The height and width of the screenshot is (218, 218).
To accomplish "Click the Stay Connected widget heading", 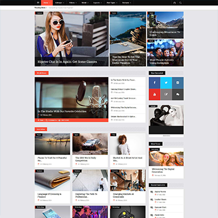I will click(157, 73).
